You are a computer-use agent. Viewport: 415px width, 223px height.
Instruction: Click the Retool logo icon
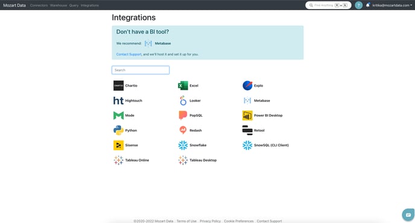click(x=247, y=130)
